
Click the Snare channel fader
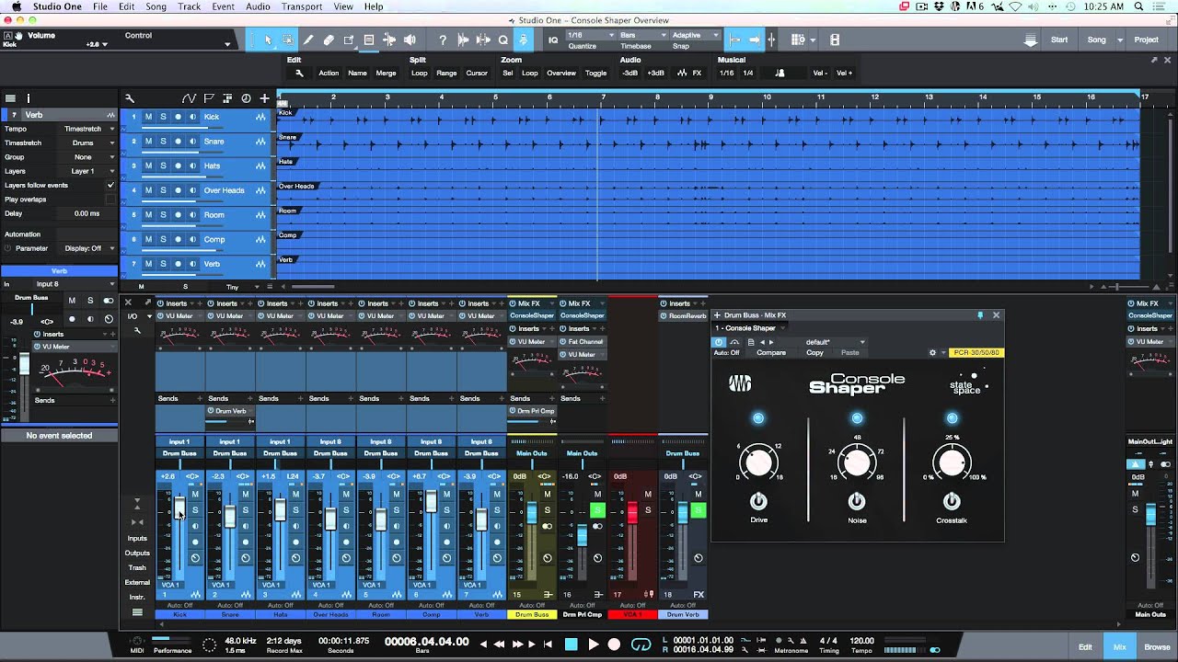coord(230,517)
